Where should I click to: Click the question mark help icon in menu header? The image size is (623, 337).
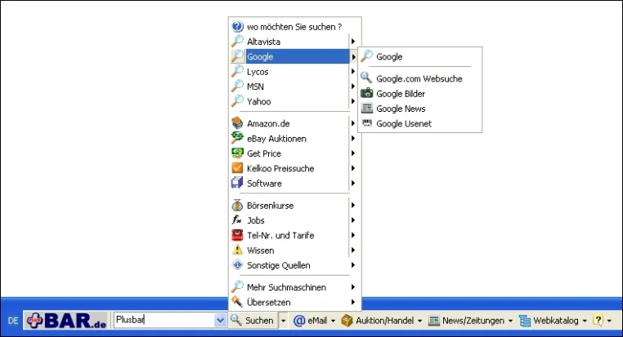[237, 27]
